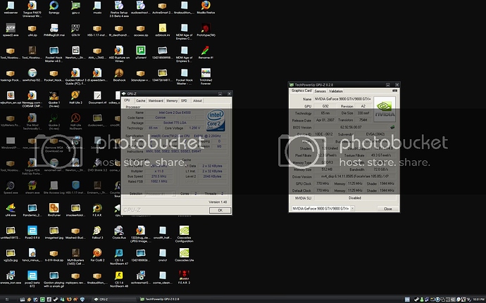This screenshot has height=303, width=486.
Task: Open the Cascades Lite NVIDIA icon
Action: click(184, 254)
